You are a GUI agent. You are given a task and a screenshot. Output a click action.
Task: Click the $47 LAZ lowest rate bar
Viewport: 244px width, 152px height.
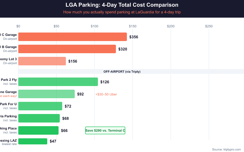[33, 141]
